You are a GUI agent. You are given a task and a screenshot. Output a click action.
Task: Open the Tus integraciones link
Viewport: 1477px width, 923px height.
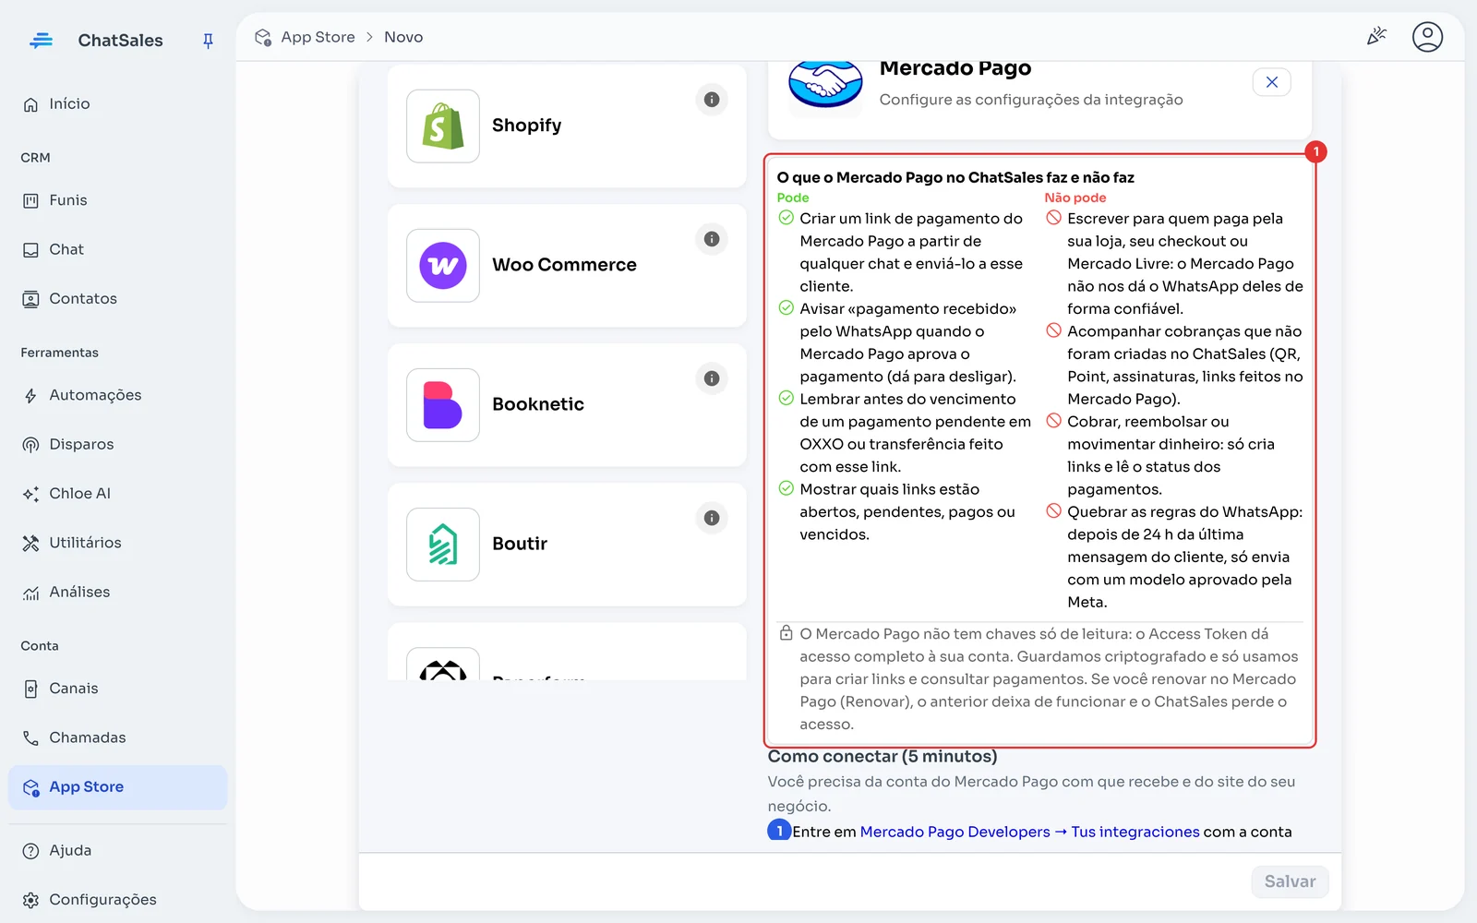(x=1135, y=832)
